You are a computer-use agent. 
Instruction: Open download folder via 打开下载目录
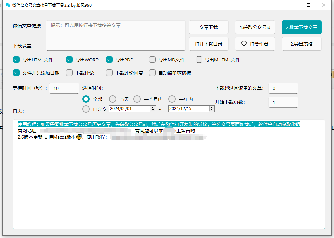coord(209,44)
